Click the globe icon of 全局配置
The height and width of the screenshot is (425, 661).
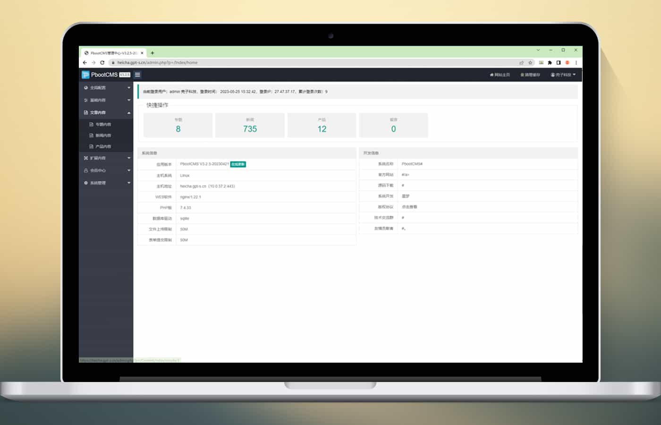point(86,88)
